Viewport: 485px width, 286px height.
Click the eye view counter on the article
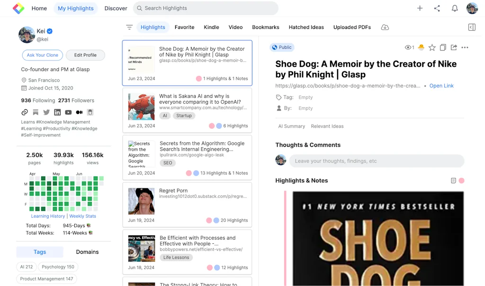(x=408, y=47)
